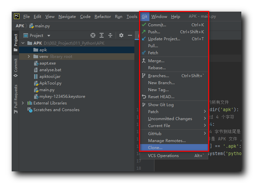Image resolution: width=253 pixels, height=183 pixels.
Task: Open the Refactor menu
Action: pyautogui.click(x=103, y=17)
